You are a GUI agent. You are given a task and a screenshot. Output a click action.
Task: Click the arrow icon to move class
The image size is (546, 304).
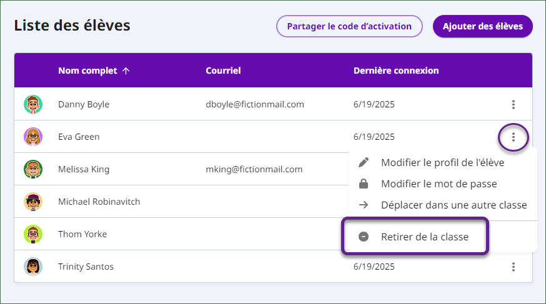[364, 205]
